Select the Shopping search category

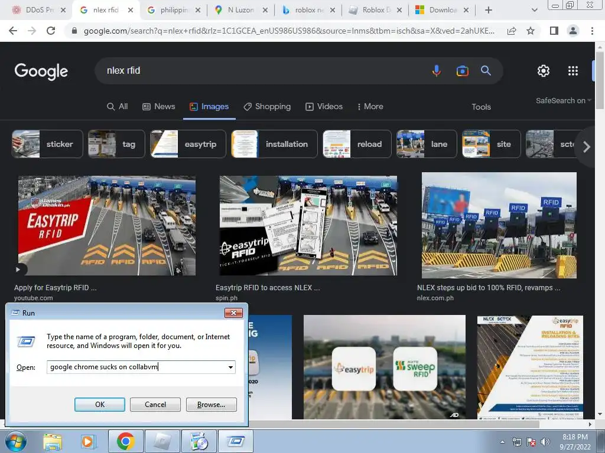[x=267, y=107]
